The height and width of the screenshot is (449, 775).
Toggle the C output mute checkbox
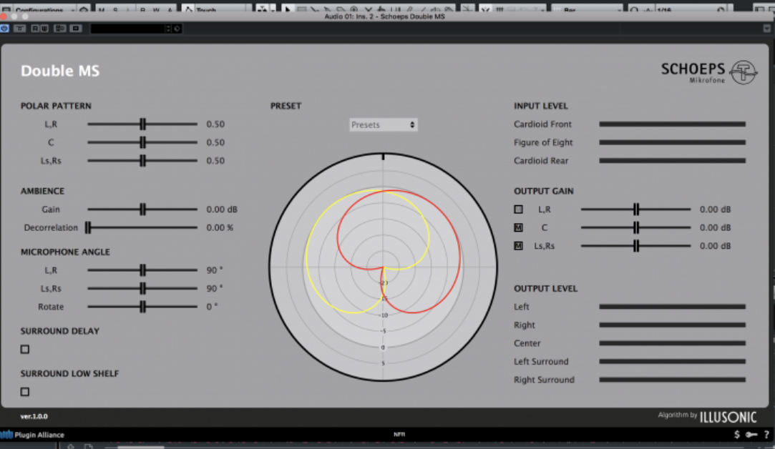519,227
